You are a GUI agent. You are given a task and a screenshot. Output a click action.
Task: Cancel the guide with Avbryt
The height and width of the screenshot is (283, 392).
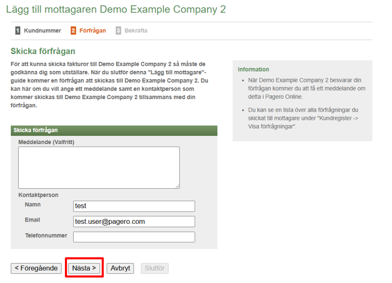coord(120,268)
